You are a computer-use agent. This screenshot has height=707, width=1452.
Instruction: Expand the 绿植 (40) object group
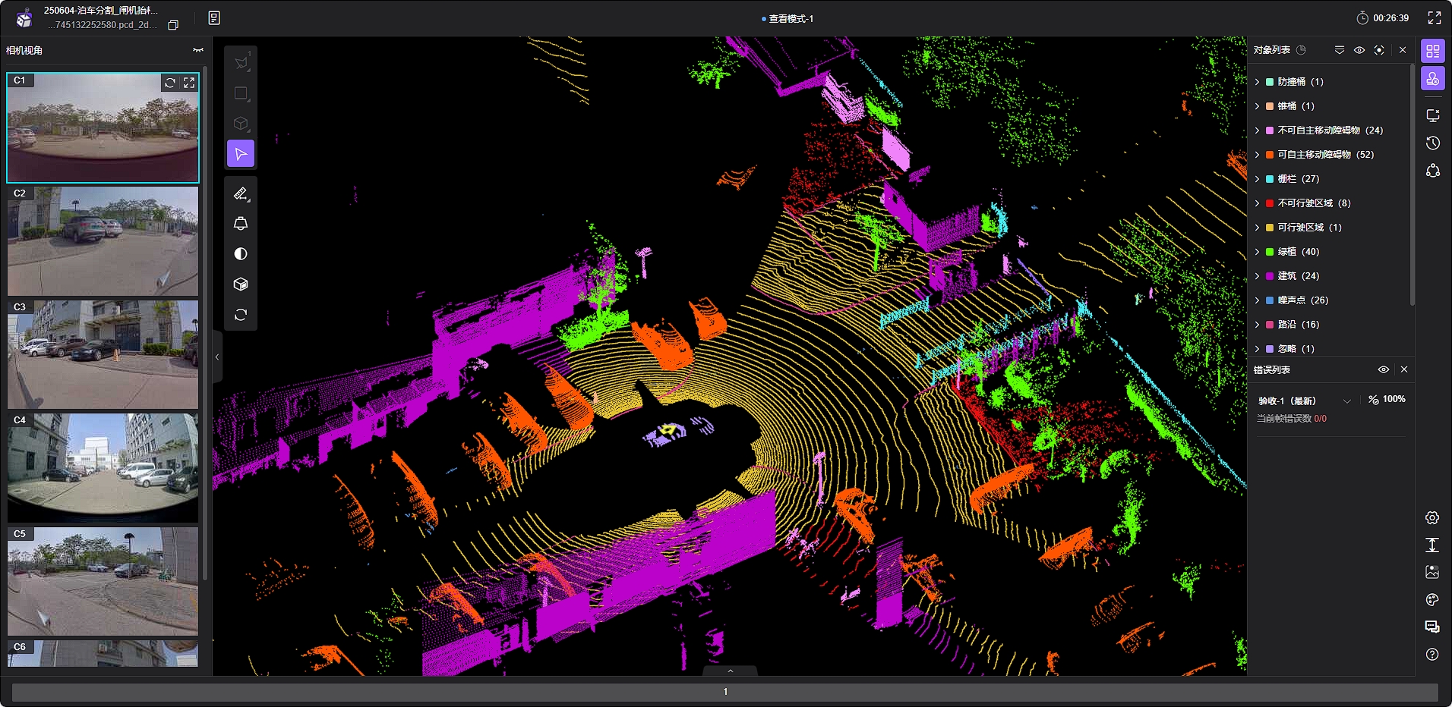coord(1258,252)
